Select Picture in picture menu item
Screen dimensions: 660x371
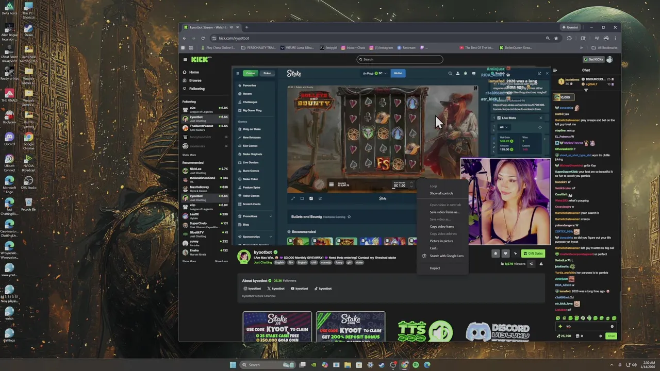pyautogui.click(x=442, y=241)
